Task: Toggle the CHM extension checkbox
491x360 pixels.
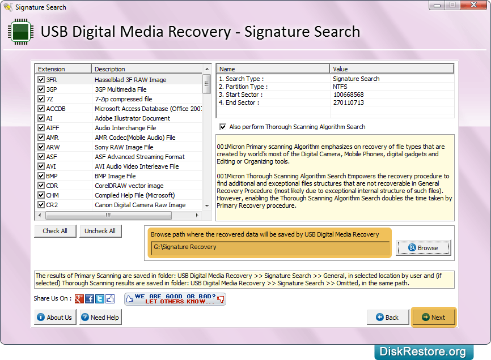Action: pyautogui.click(x=41, y=195)
